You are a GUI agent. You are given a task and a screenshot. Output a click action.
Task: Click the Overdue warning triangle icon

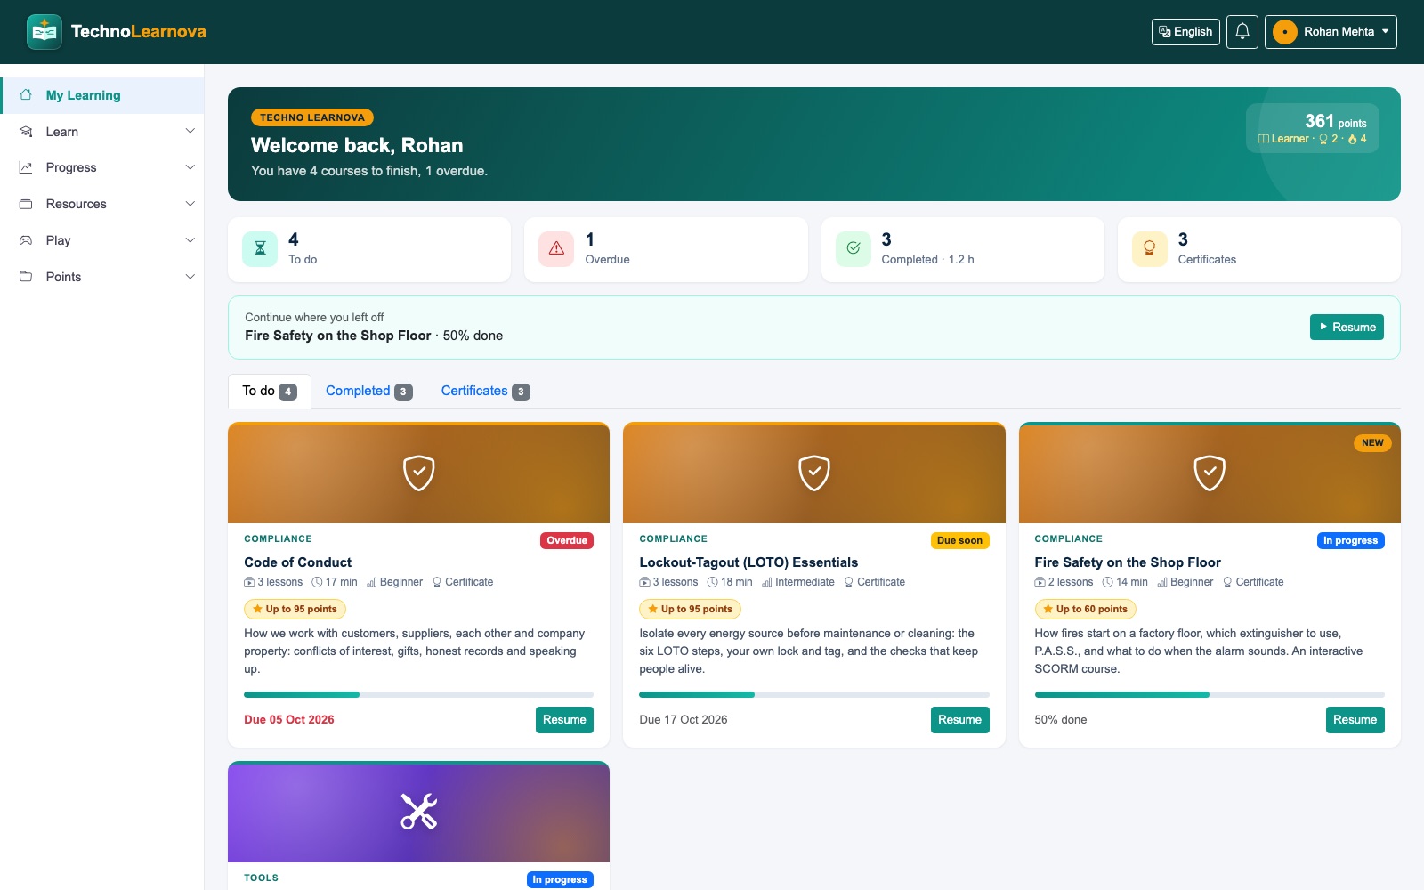click(x=556, y=248)
